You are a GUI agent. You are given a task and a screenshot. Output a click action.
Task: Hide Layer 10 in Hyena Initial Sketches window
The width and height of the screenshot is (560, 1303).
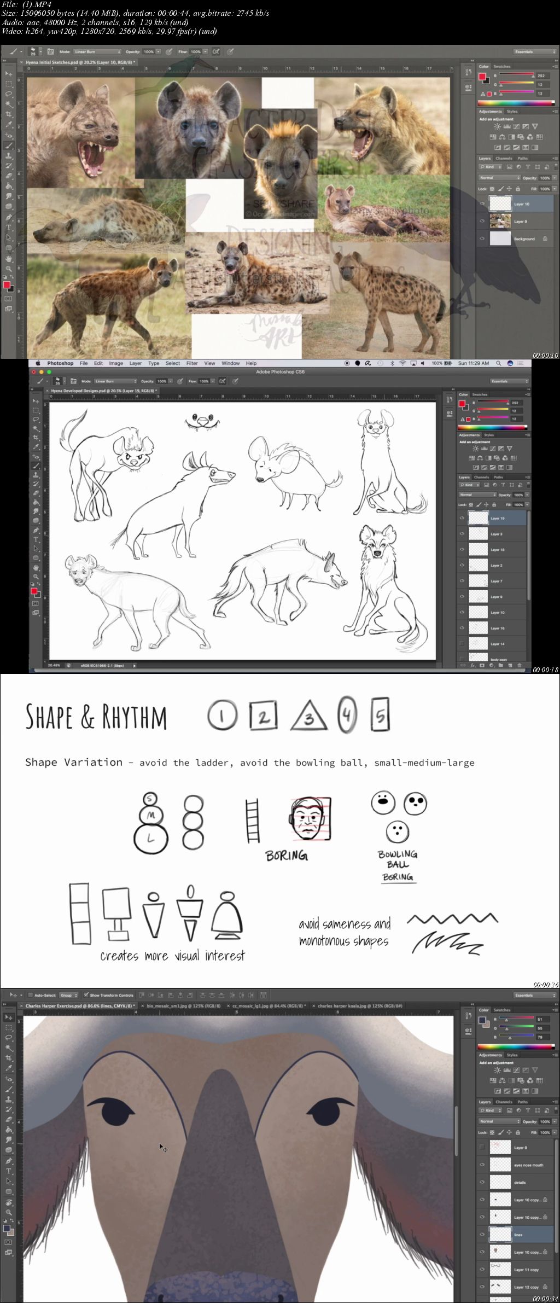[482, 204]
